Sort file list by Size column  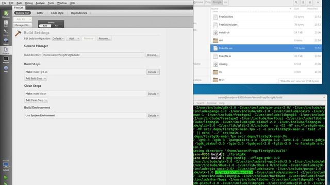[296, 9]
